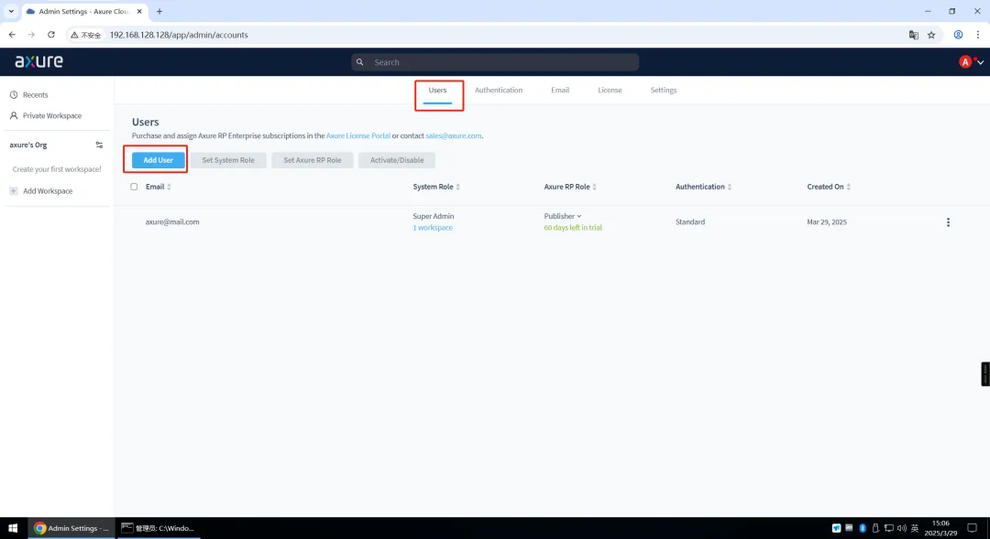Open the notification center icon
Viewport: 990px width, 539px height.
pyautogui.click(x=973, y=528)
